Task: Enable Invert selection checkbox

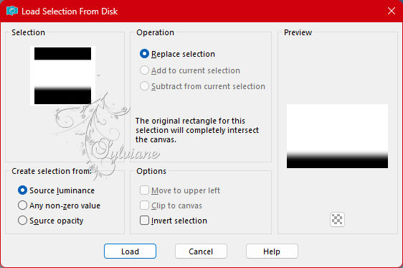Action: tap(144, 221)
